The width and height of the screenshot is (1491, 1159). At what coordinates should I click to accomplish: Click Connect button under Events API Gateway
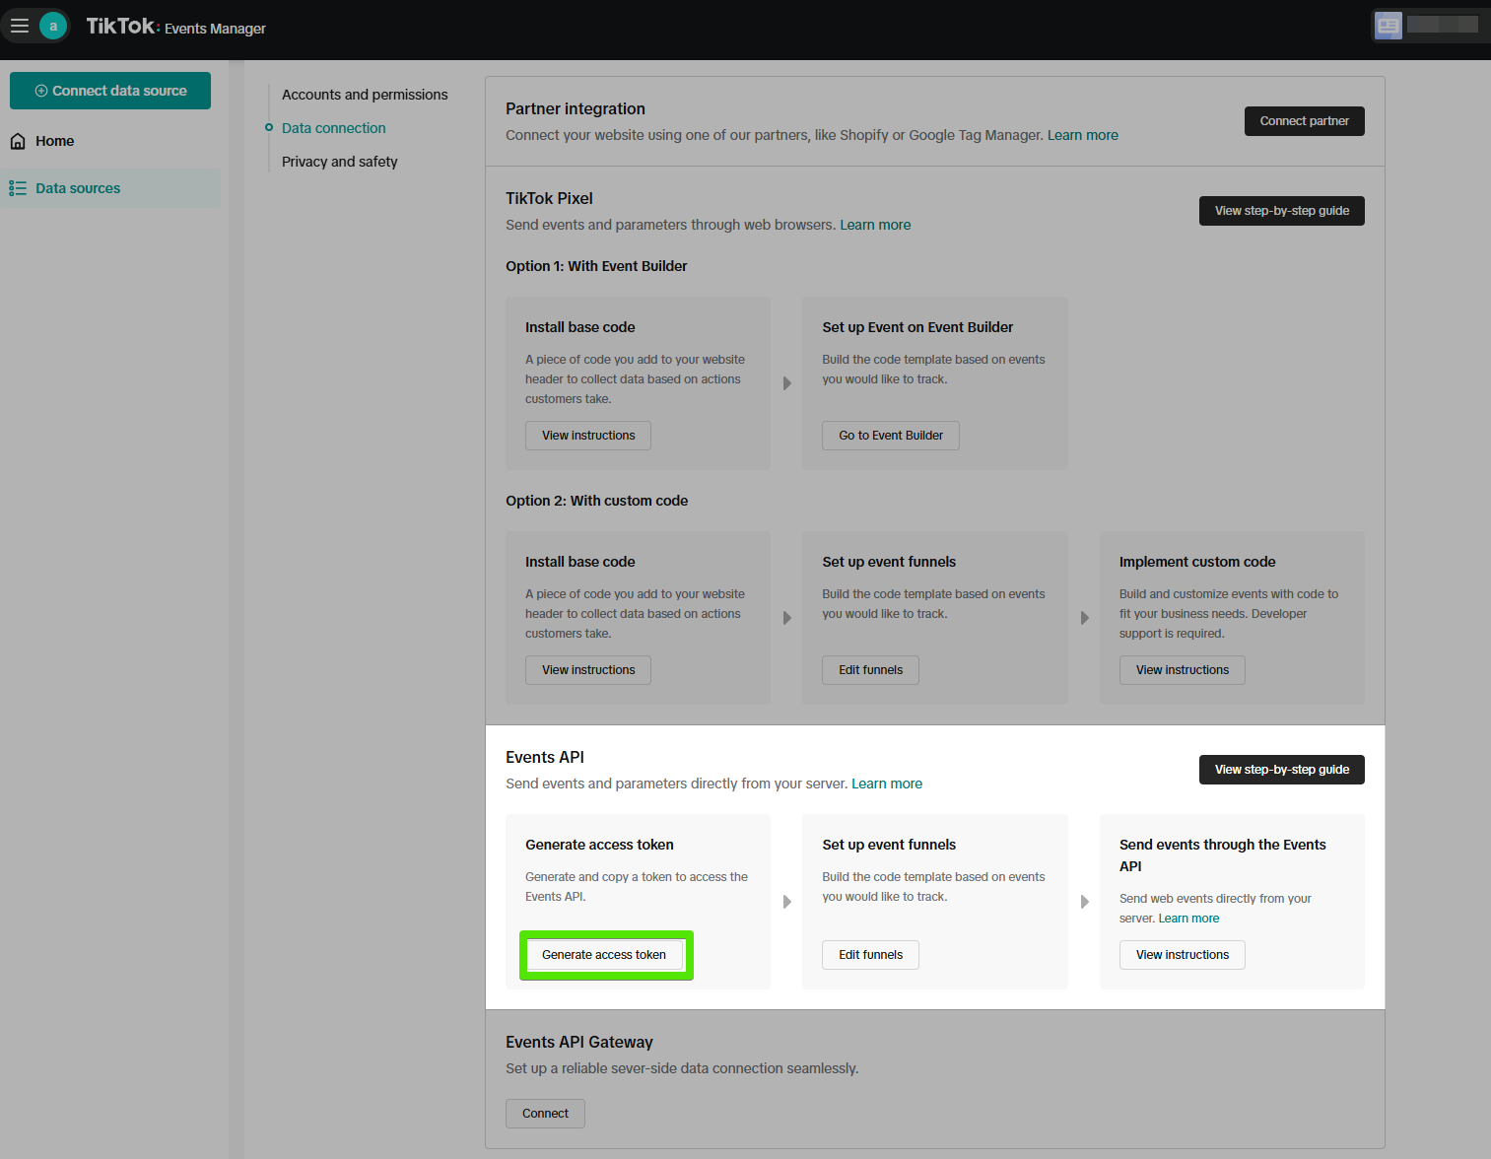pos(545,1114)
